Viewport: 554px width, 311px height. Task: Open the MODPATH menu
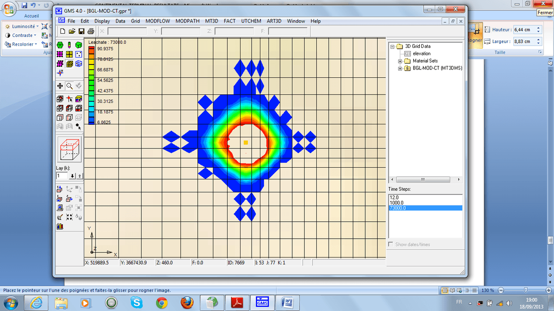click(188, 21)
